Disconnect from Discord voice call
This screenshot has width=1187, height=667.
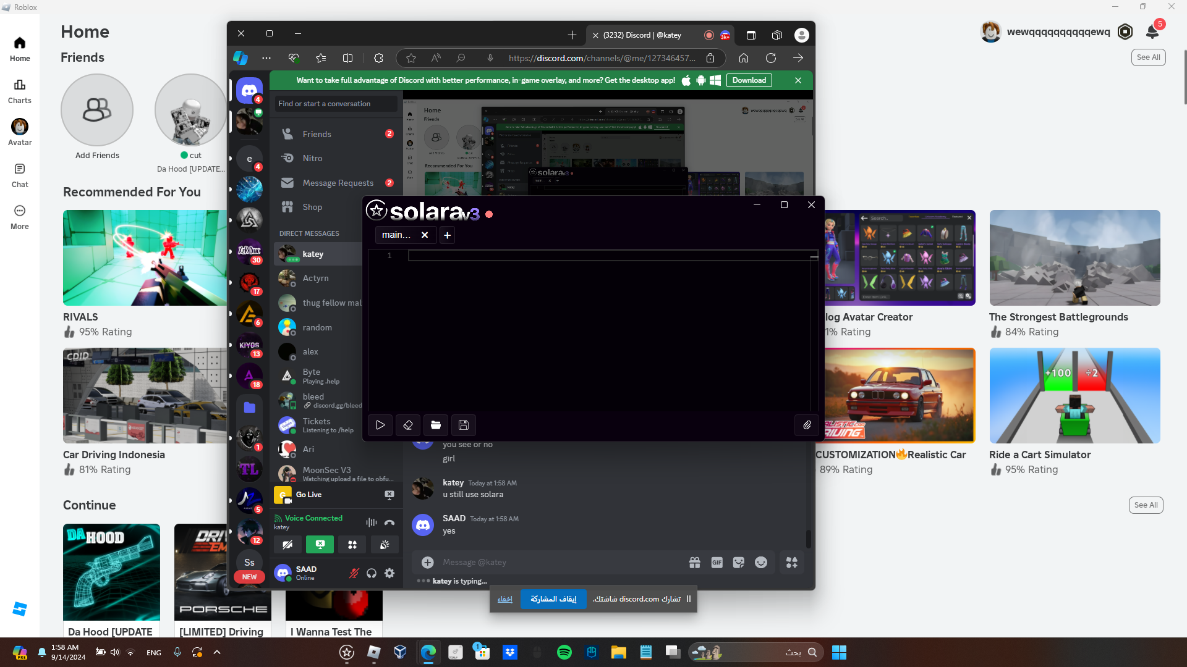point(389,522)
